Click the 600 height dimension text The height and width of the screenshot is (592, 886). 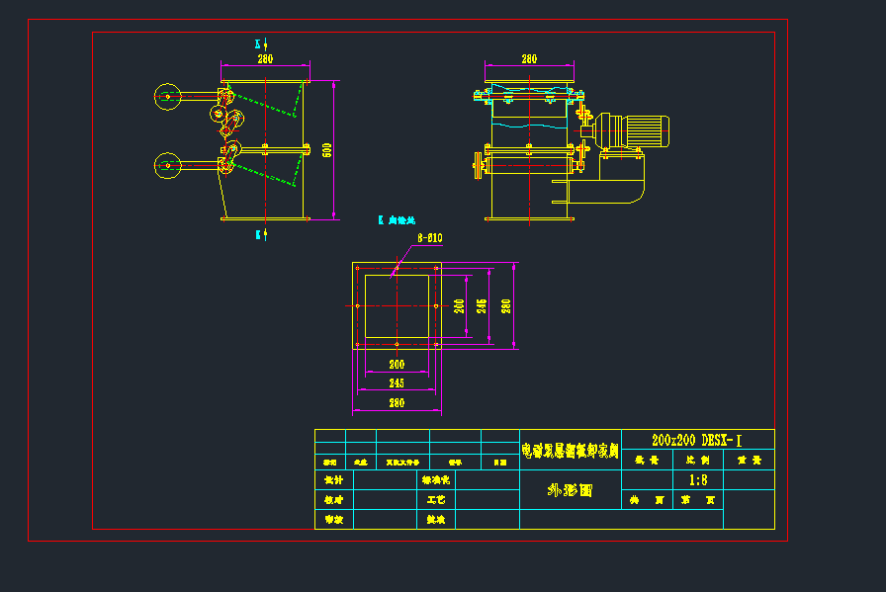[327, 149]
